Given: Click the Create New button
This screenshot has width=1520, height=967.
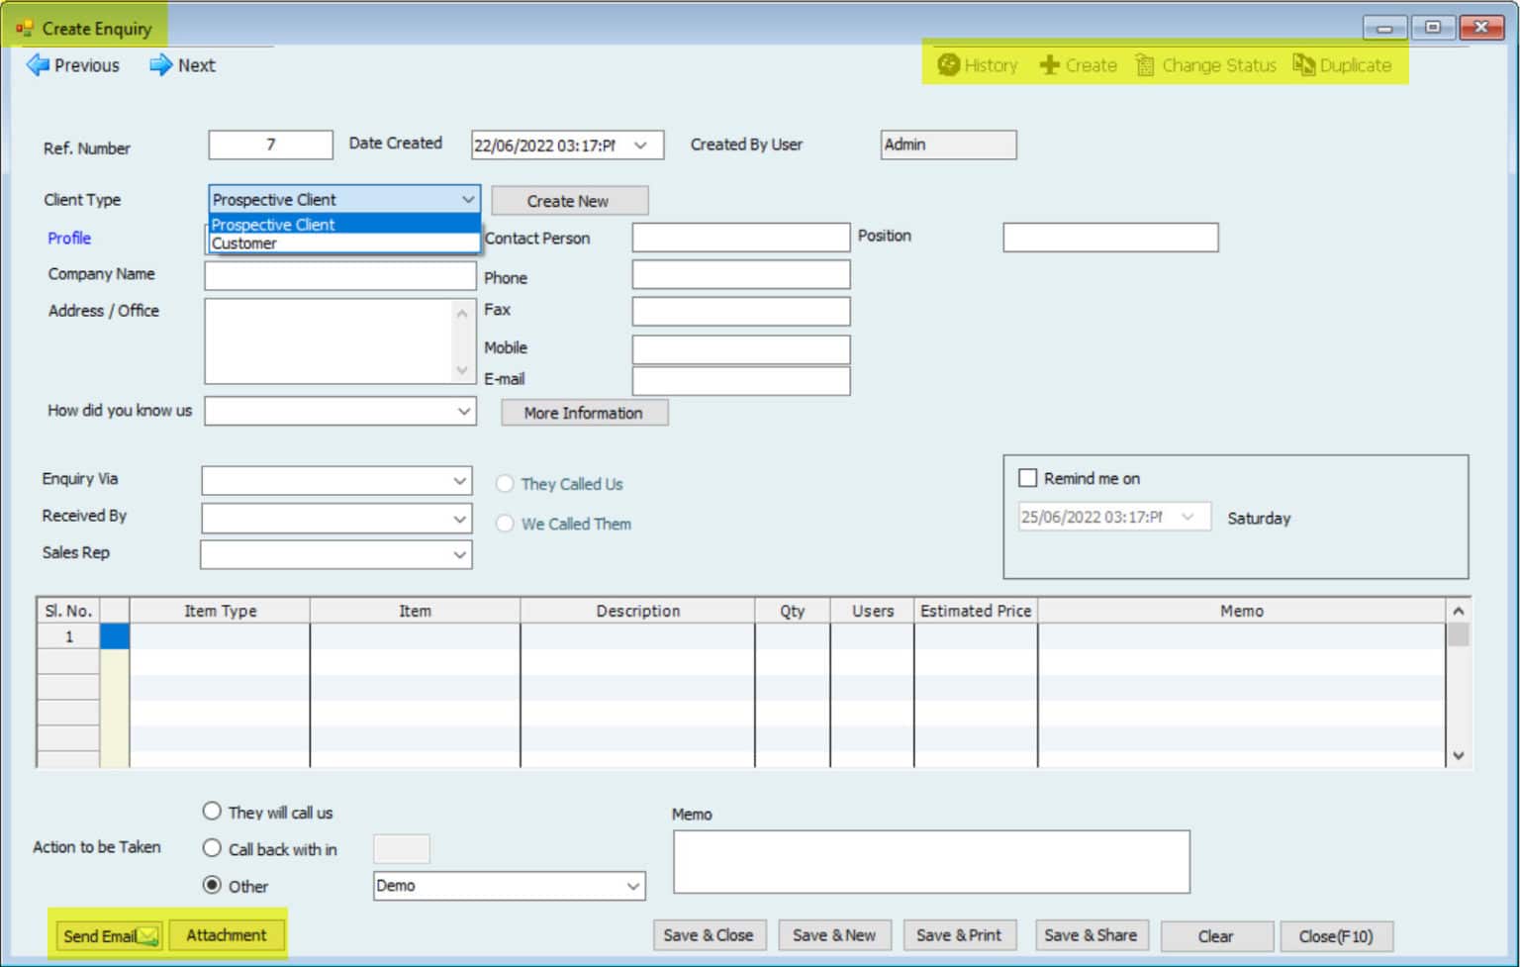Looking at the screenshot, I should click(x=569, y=201).
